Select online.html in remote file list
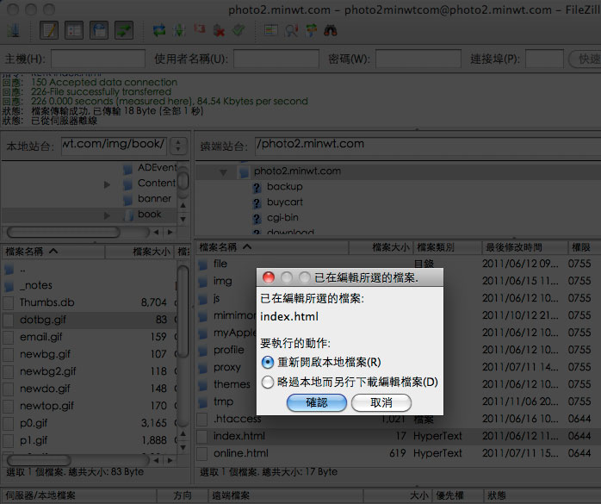Image resolution: width=601 pixels, height=504 pixels. coord(398,454)
